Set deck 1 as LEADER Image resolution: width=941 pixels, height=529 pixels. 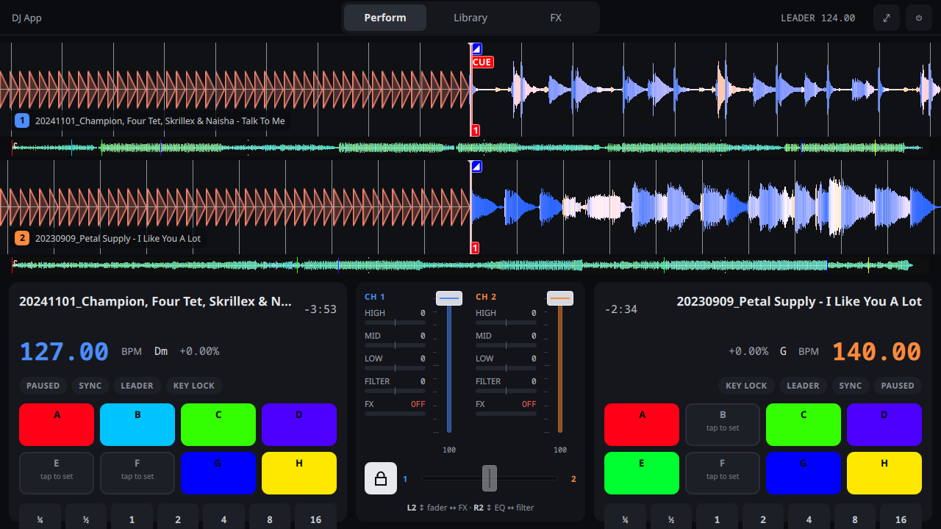tap(137, 386)
